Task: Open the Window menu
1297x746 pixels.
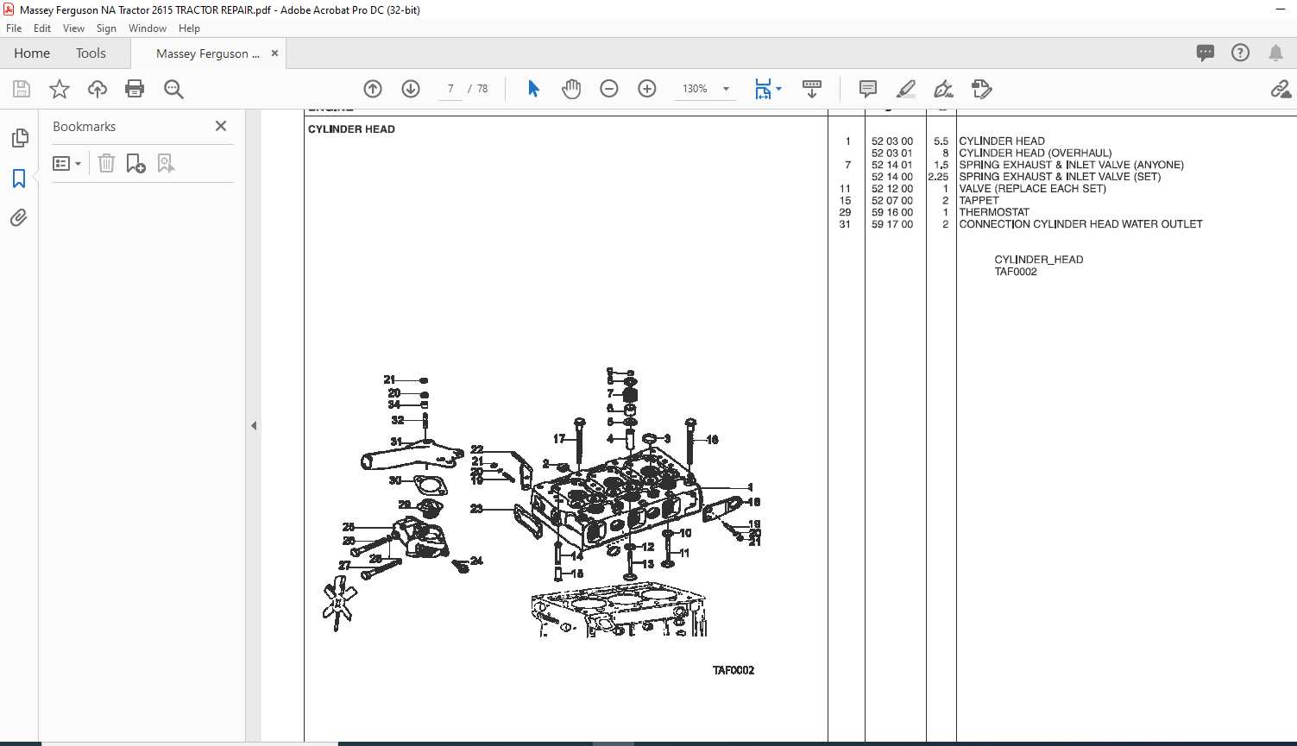Action: point(148,28)
